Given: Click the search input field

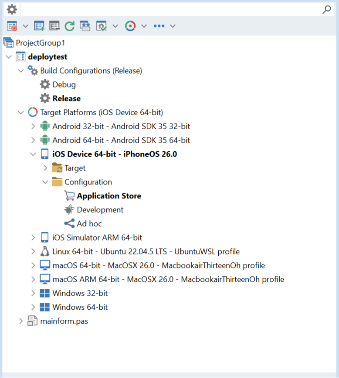Looking at the screenshot, I should point(170,10).
